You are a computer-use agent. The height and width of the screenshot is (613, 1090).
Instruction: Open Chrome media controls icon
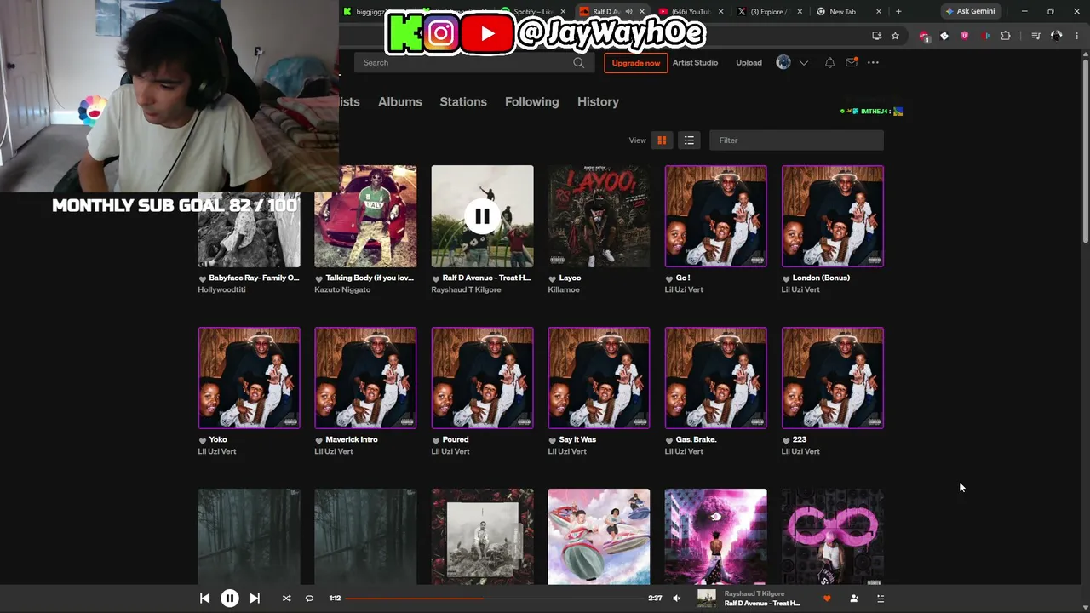click(1035, 36)
